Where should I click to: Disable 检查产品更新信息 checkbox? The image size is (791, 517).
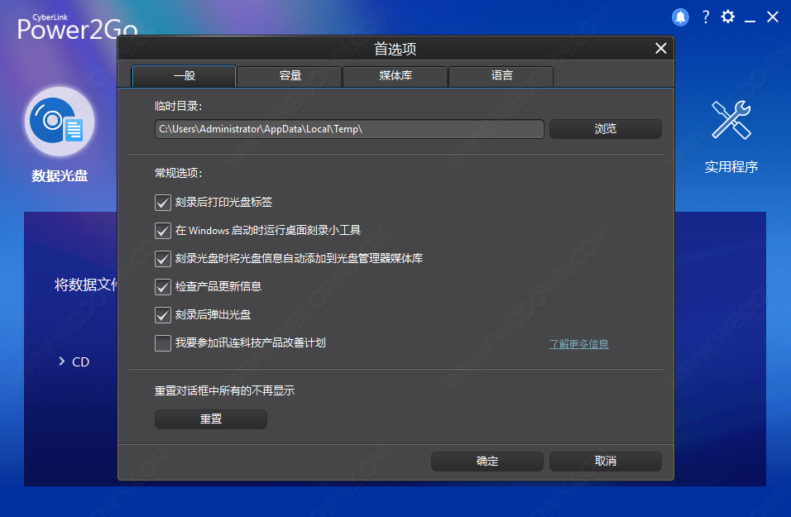click(x=162, y=287)
